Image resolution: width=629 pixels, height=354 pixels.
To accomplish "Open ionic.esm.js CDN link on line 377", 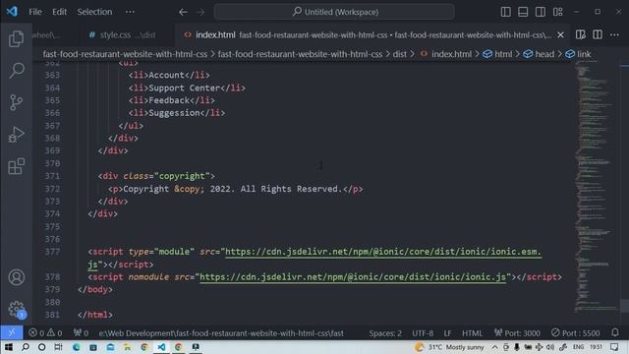I will 383,252.
